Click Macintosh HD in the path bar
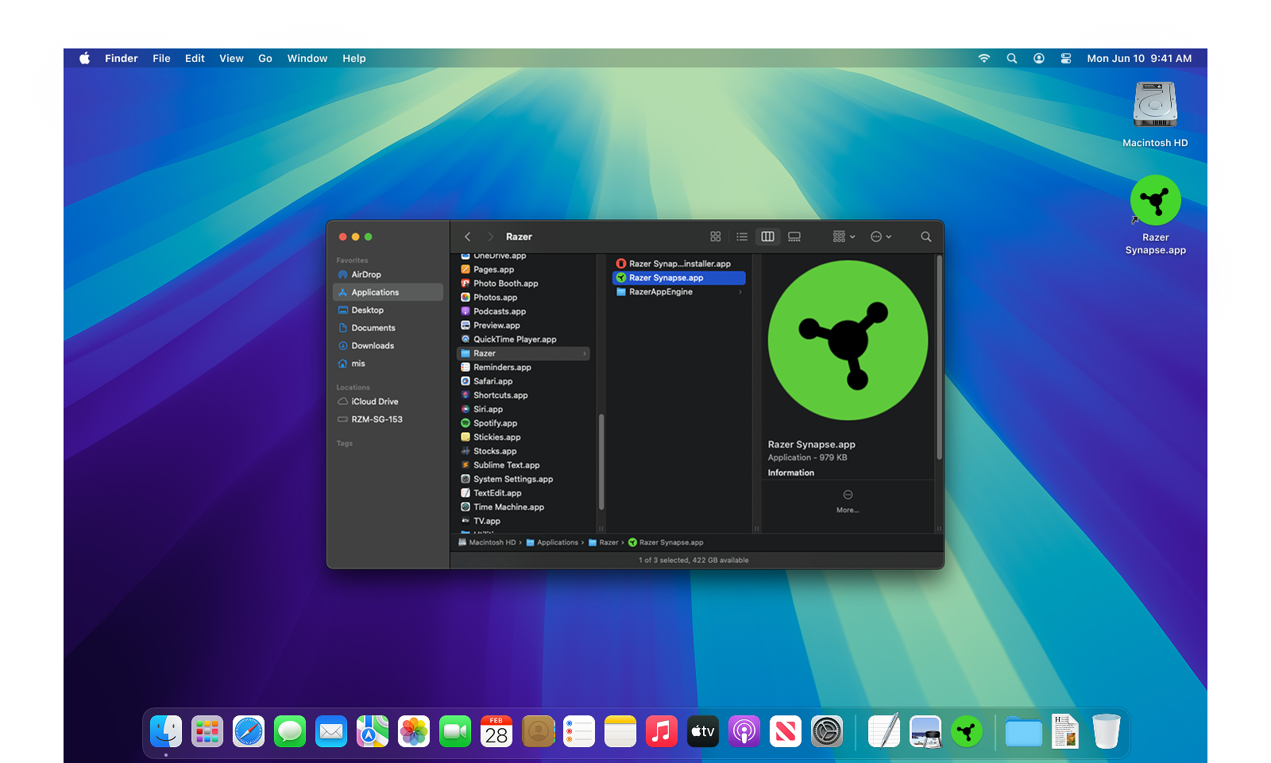Image resolution: width=1271 pixels, height=763 pixels. click(x=487, y=543)
